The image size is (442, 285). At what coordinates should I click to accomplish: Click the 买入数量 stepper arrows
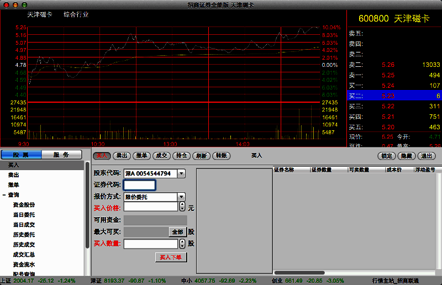point(182,243)
